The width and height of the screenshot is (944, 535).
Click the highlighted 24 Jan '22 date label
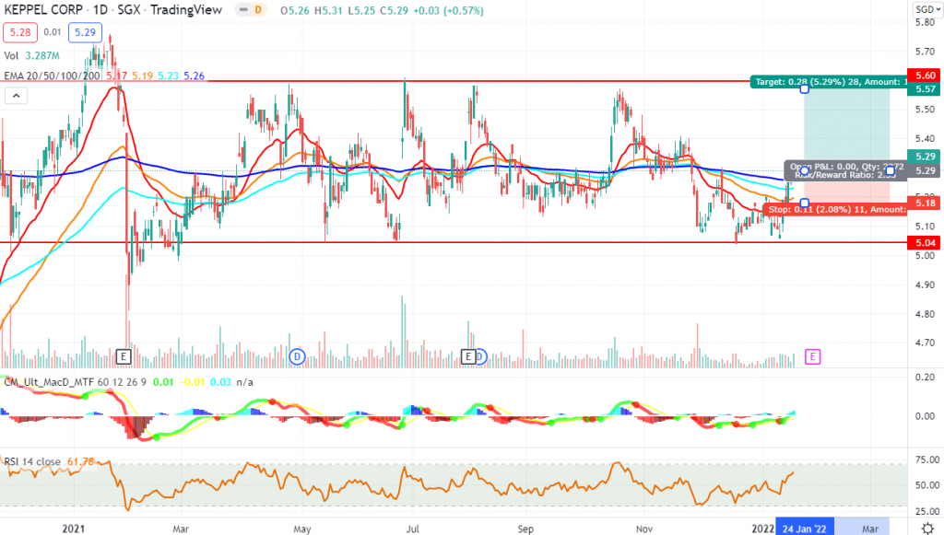coord(804,529)
